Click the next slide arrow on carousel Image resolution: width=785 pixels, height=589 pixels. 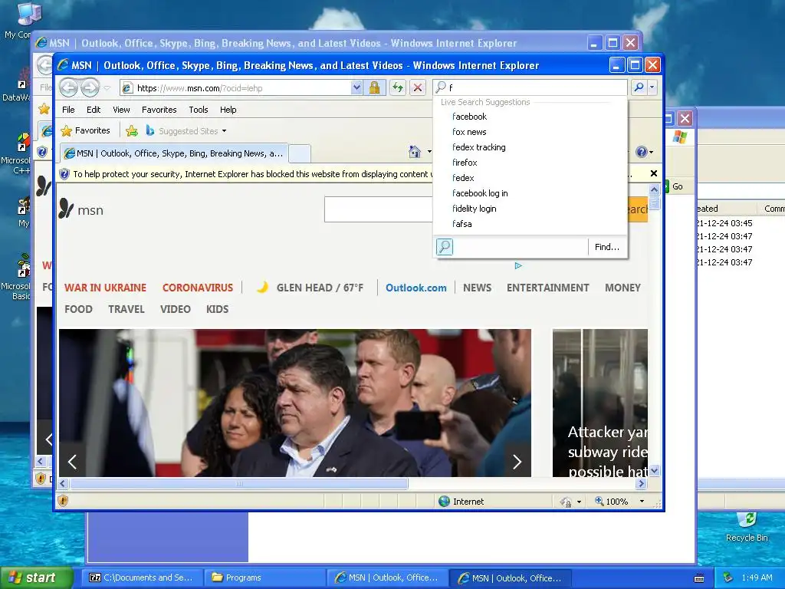[517, 462]
